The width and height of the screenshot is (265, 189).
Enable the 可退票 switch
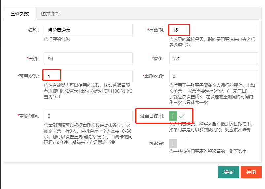point(178,143)
